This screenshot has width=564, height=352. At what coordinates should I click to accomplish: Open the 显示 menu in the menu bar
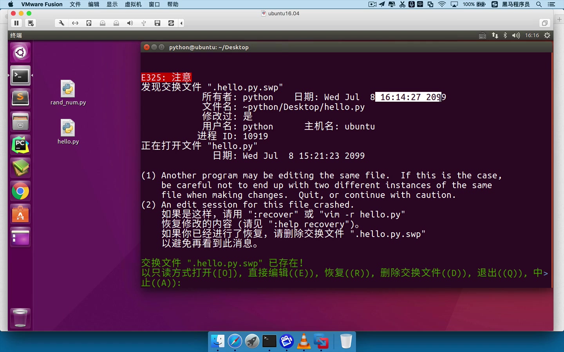(112, 4)
